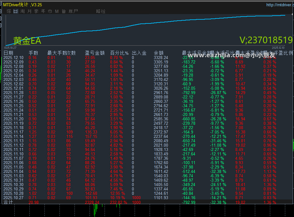Click drawdown percentage -26.87 %

218,93
